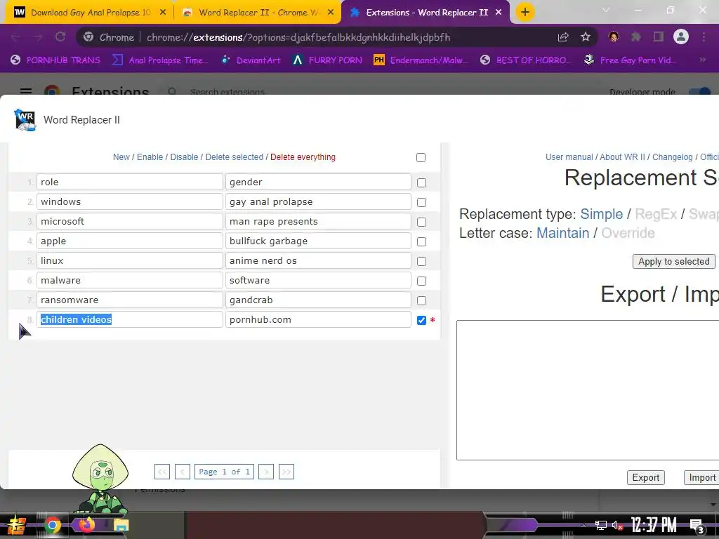
Task: Click the Peridot desktop mascot character
Action: [x=100, y=478]
